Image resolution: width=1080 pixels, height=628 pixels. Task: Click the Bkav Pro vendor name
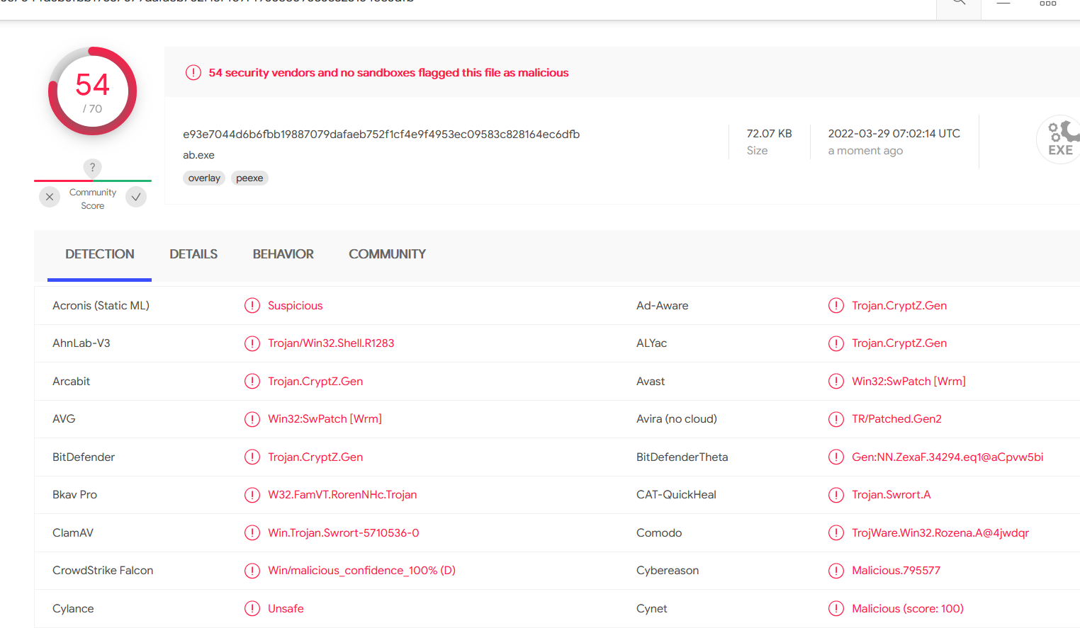point(74,495)
